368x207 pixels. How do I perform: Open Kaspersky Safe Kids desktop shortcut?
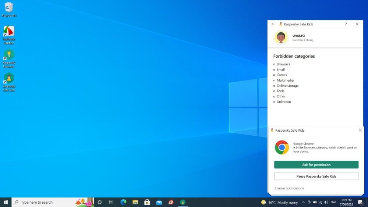(9, 82)
